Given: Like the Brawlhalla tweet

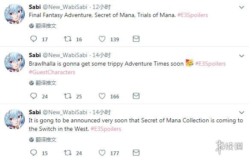Looking at the screenshot, I should [102, 96].
